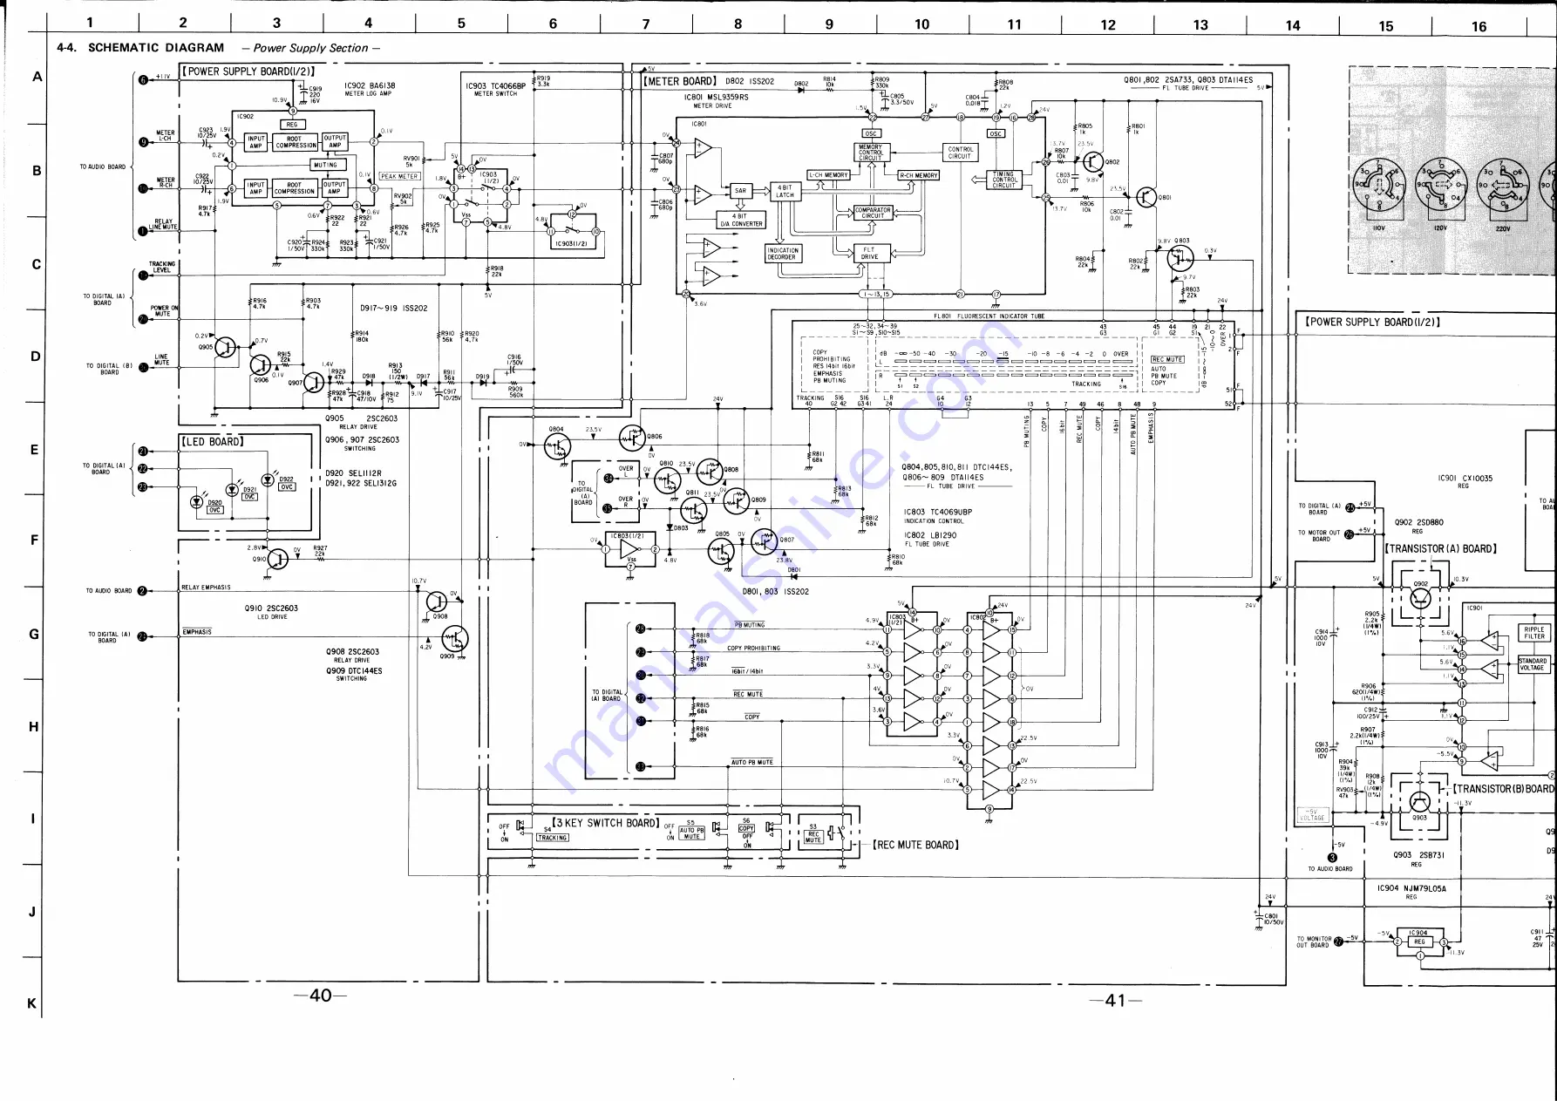Click the [TRANSISTOR (A) BOARD] label
The height and width of the screenshot is (1101, 1557).
(1440, 548)
